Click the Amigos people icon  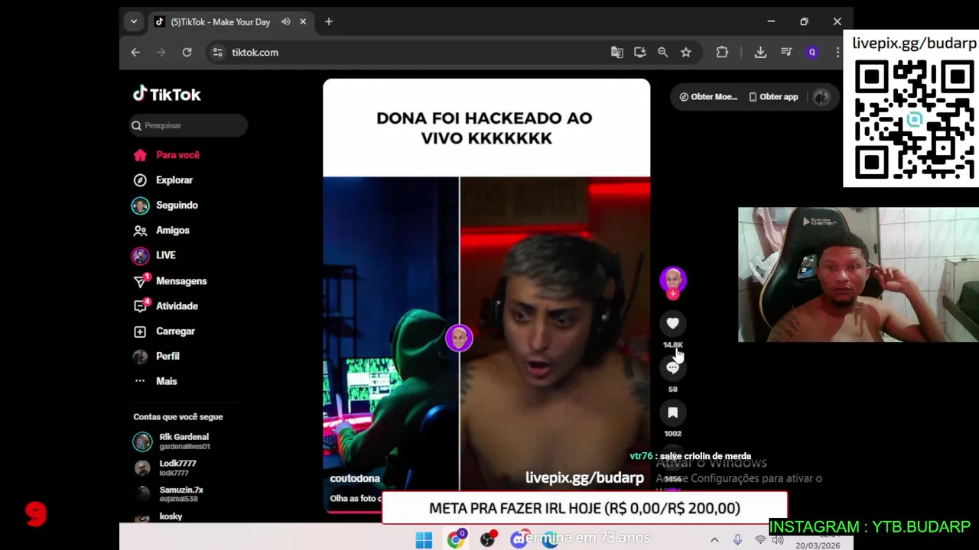point(140,230)
